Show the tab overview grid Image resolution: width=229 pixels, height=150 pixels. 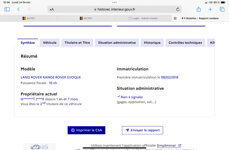point(222,9)
